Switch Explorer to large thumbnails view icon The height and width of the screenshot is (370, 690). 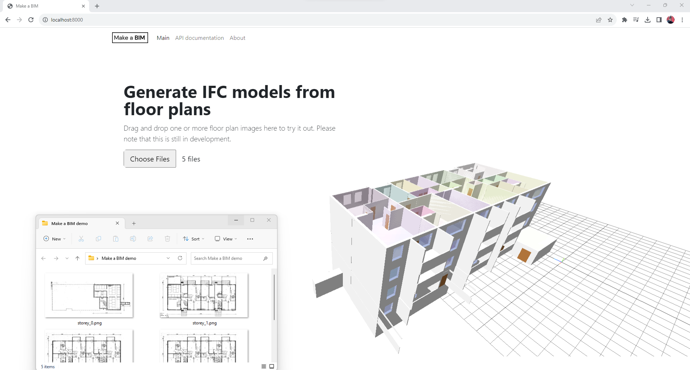(x=272, y=366)
